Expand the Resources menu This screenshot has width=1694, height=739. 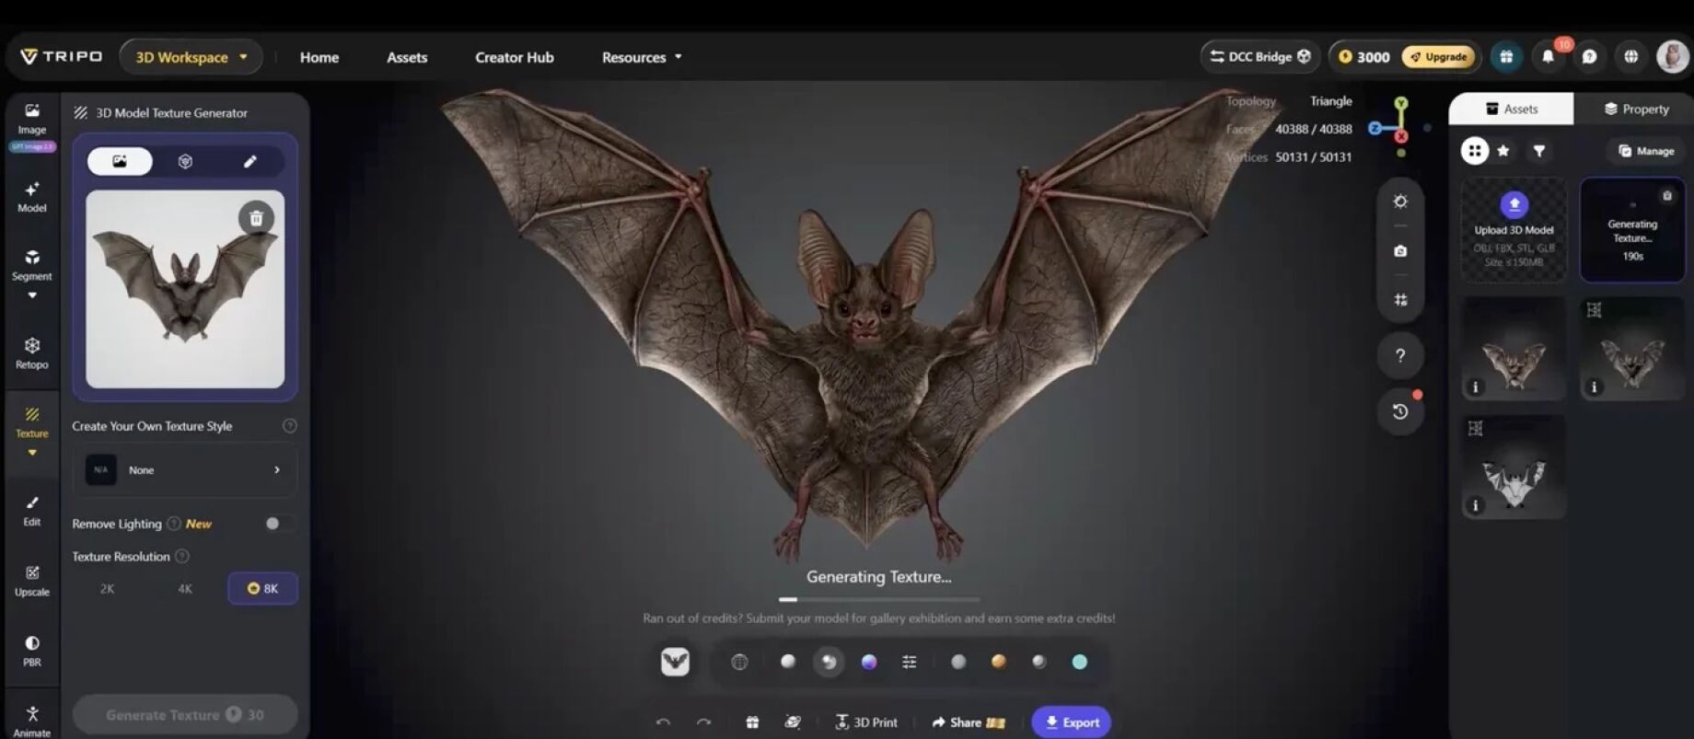(642, 57)
